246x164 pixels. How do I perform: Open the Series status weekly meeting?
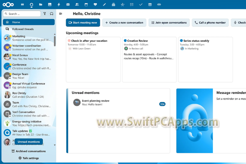click(206, 59)
